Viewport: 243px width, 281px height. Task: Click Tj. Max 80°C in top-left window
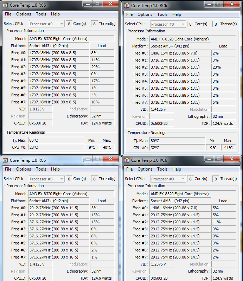56,140
